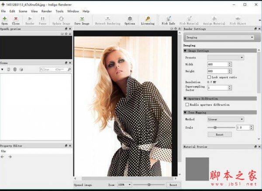Open the File menu
262x191 pixels.
point(3,11)
